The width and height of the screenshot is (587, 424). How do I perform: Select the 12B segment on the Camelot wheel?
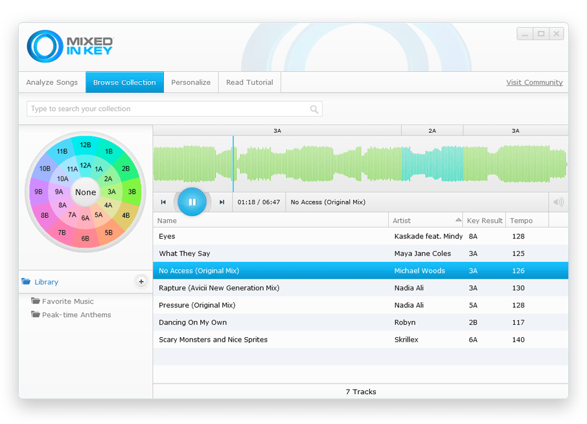[x=86, y=145]
